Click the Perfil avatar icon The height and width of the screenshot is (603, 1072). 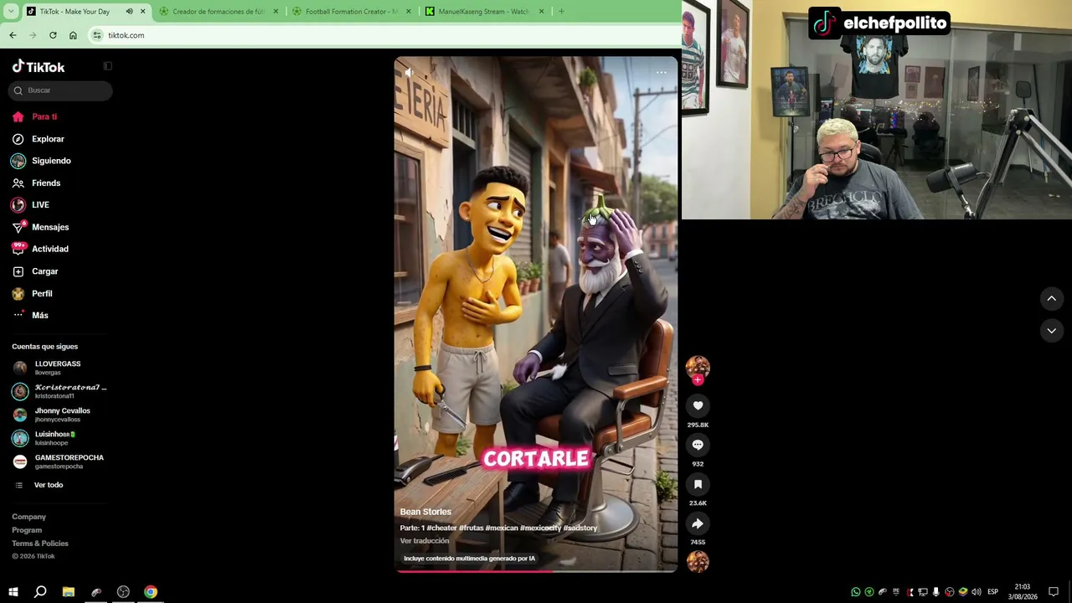[x=18, y=293]
